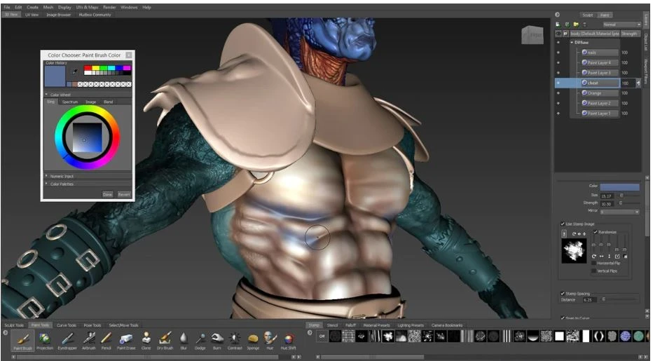Click the chest layer strength arrow button

click(638, 83)
